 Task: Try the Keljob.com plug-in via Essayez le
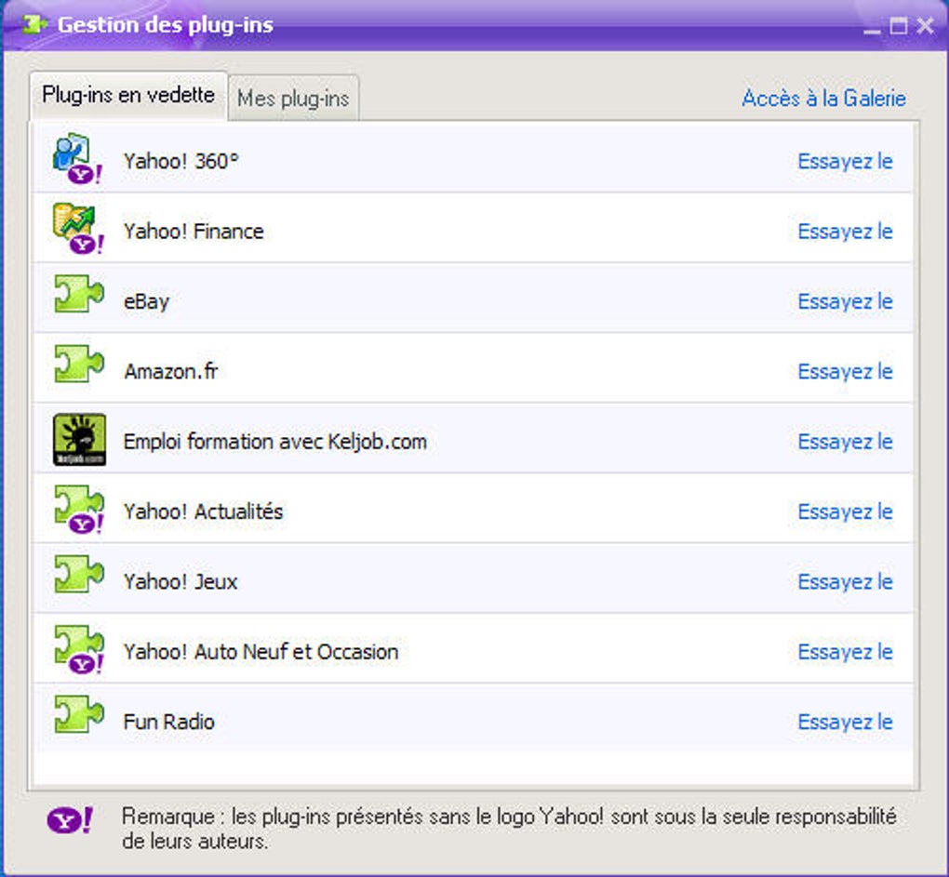pyautogui.click(x=845, y=442)
